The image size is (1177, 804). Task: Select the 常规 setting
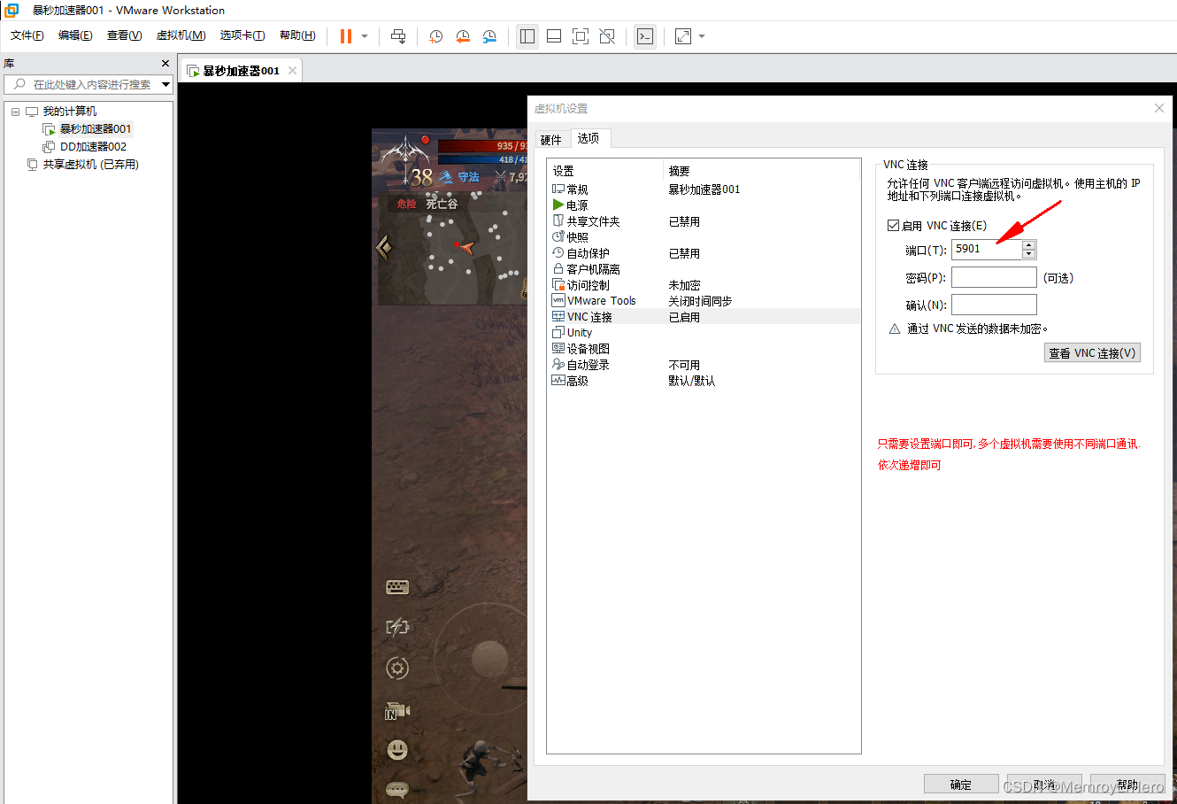577,189
